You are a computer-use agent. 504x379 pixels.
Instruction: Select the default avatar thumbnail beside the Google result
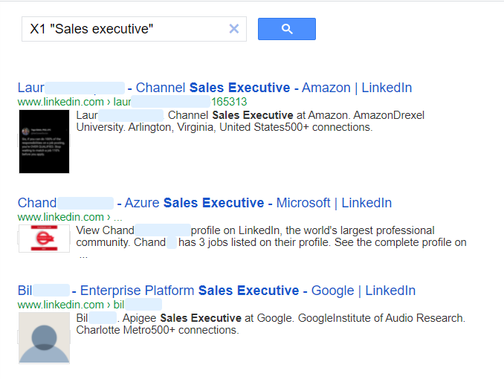click(x=44, y=337)
